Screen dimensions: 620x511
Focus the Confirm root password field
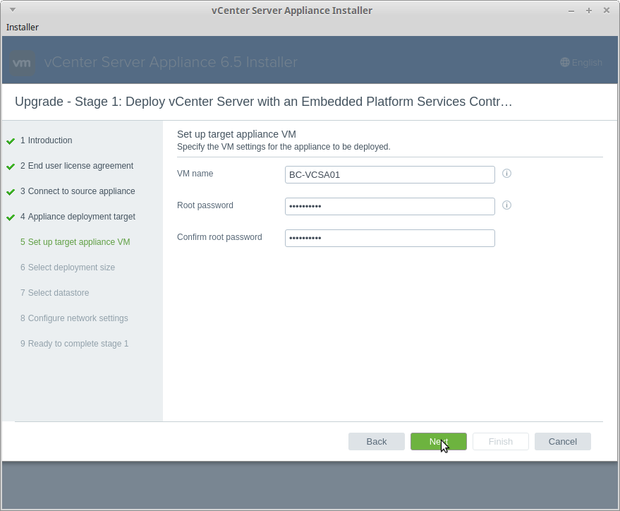(390, 238)
